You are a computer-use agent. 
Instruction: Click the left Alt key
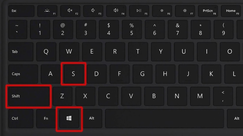92,118
